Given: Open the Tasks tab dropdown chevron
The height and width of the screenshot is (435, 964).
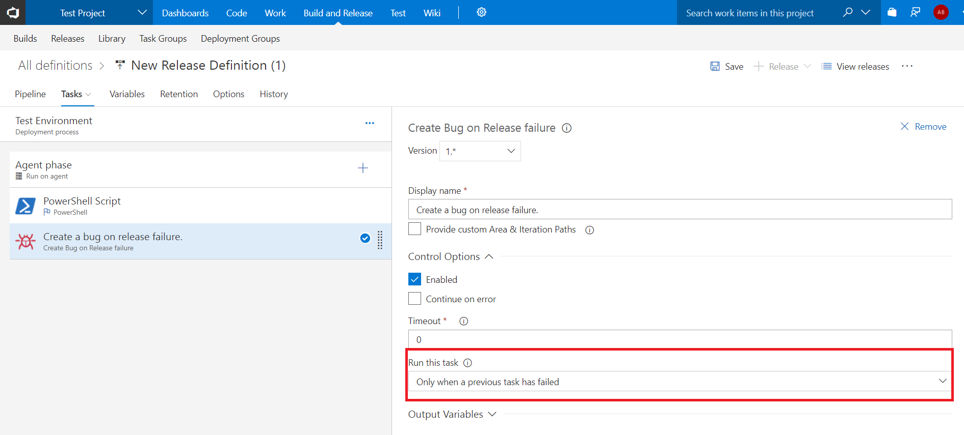Looking at the screenshot, I should click(89, 94).
